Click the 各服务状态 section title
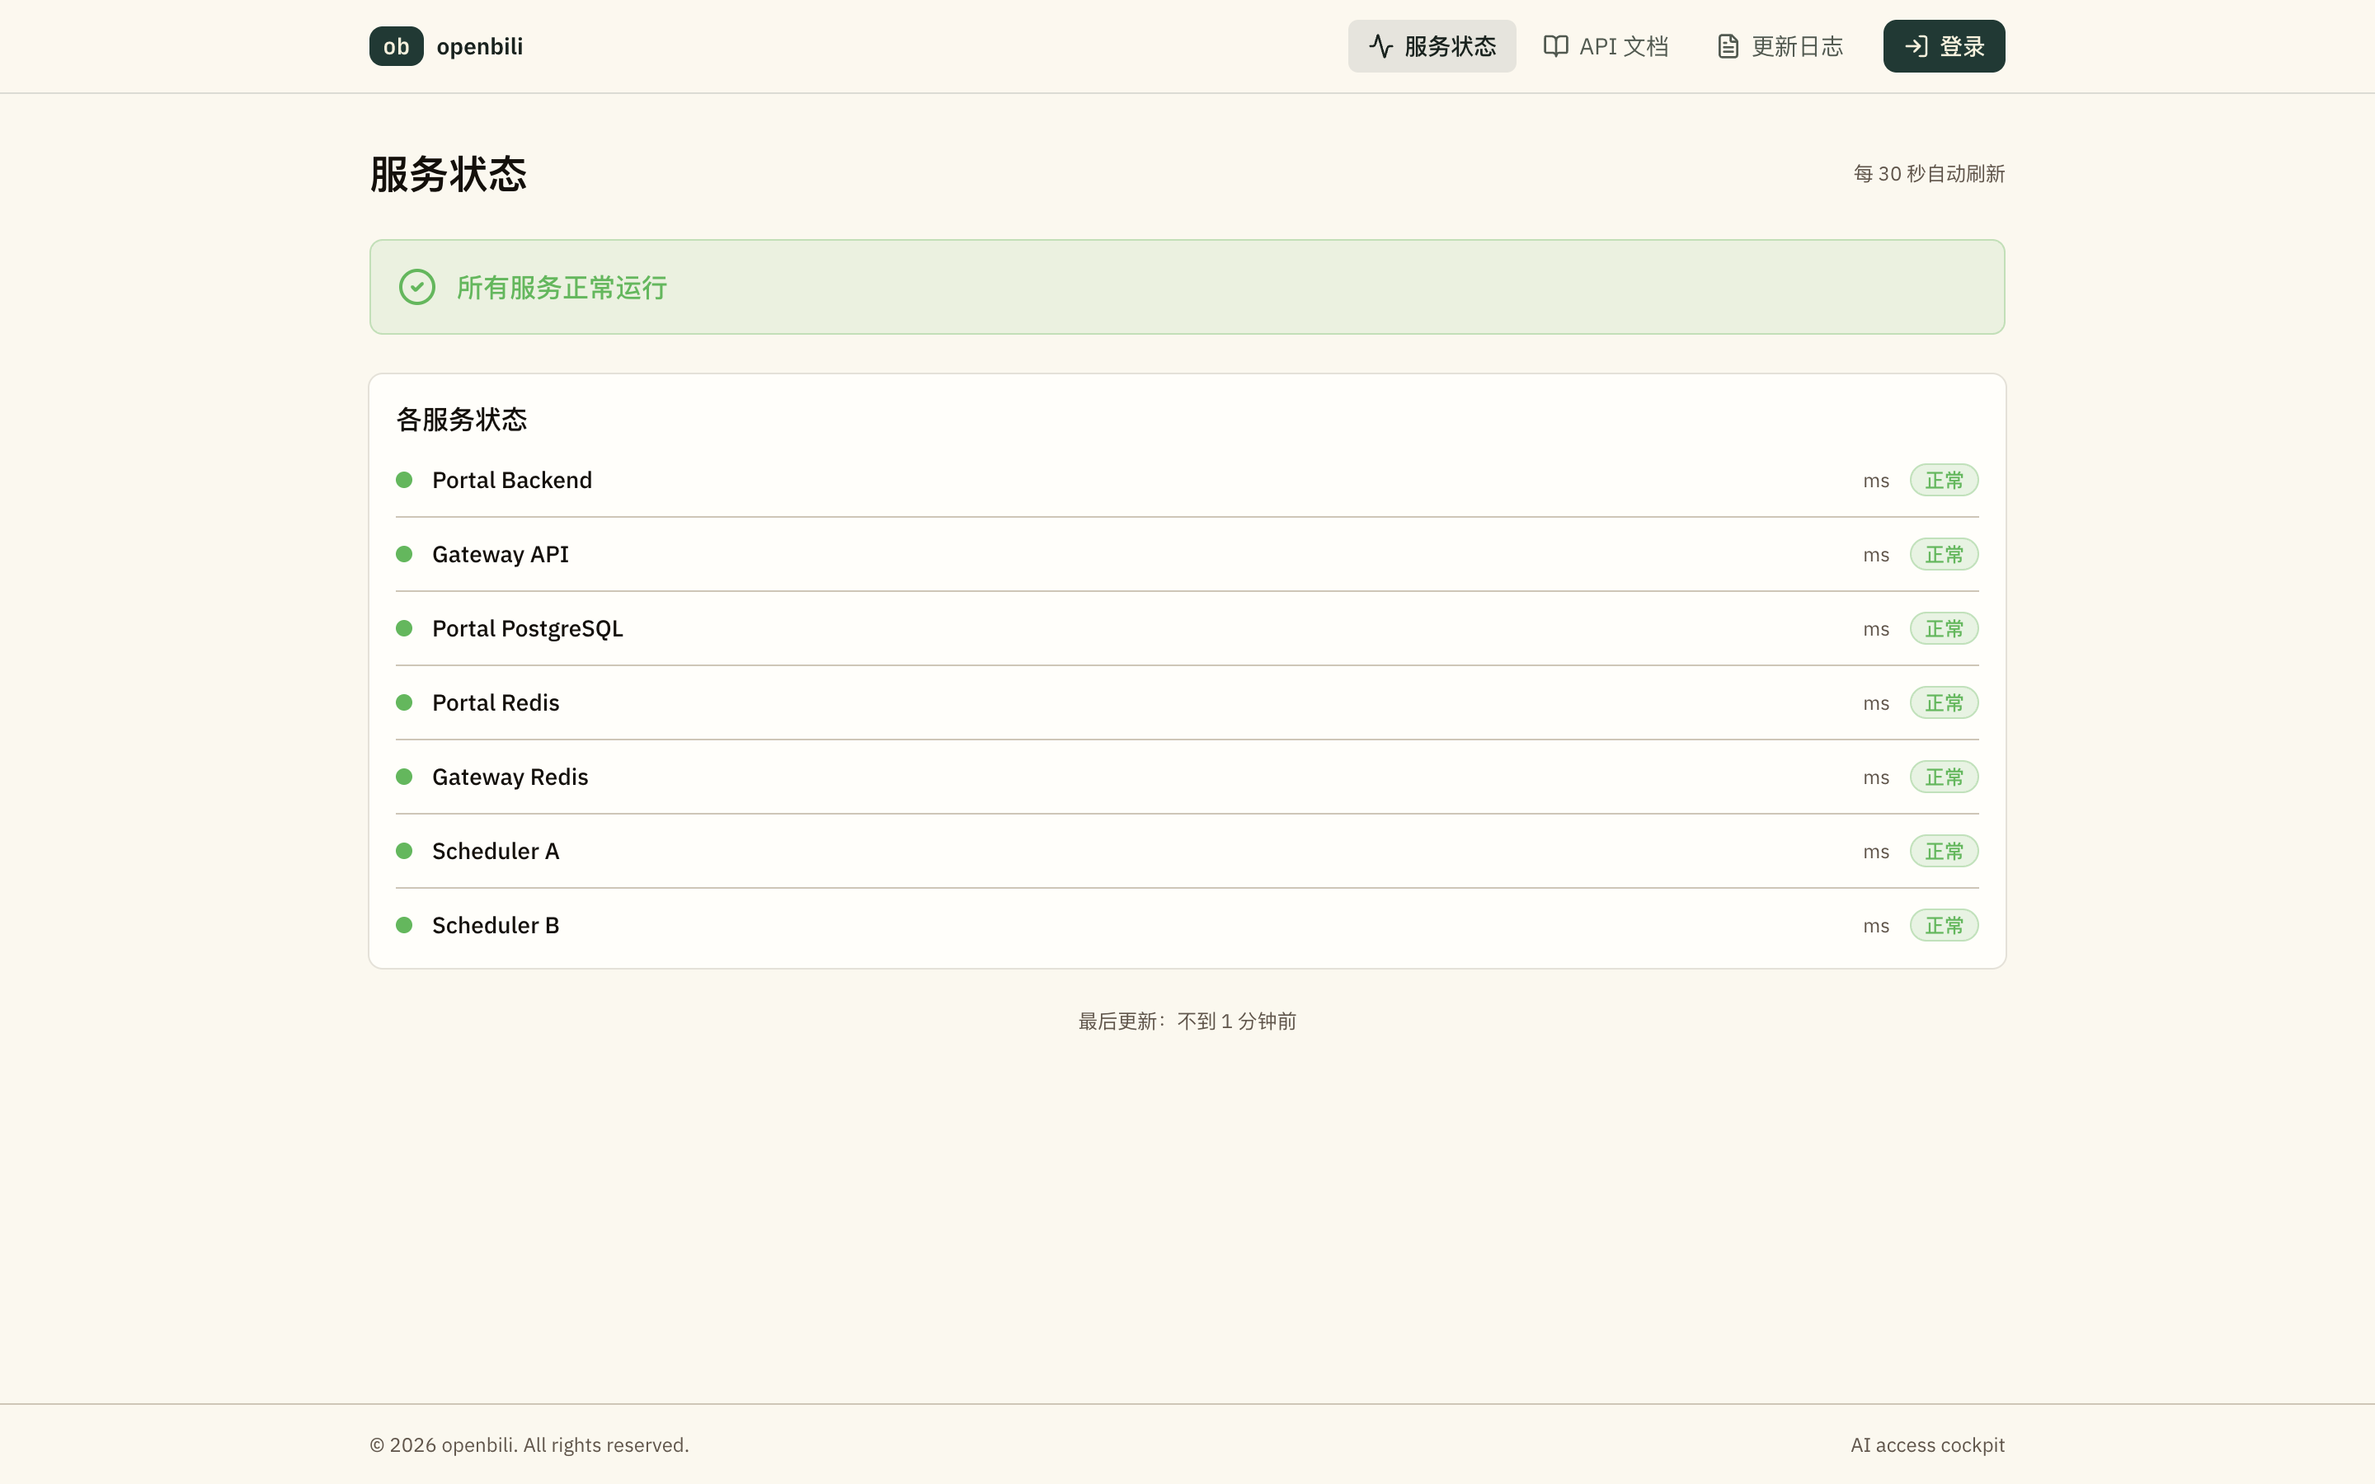Screen dimensions: 2375x1484 [461, 419]
